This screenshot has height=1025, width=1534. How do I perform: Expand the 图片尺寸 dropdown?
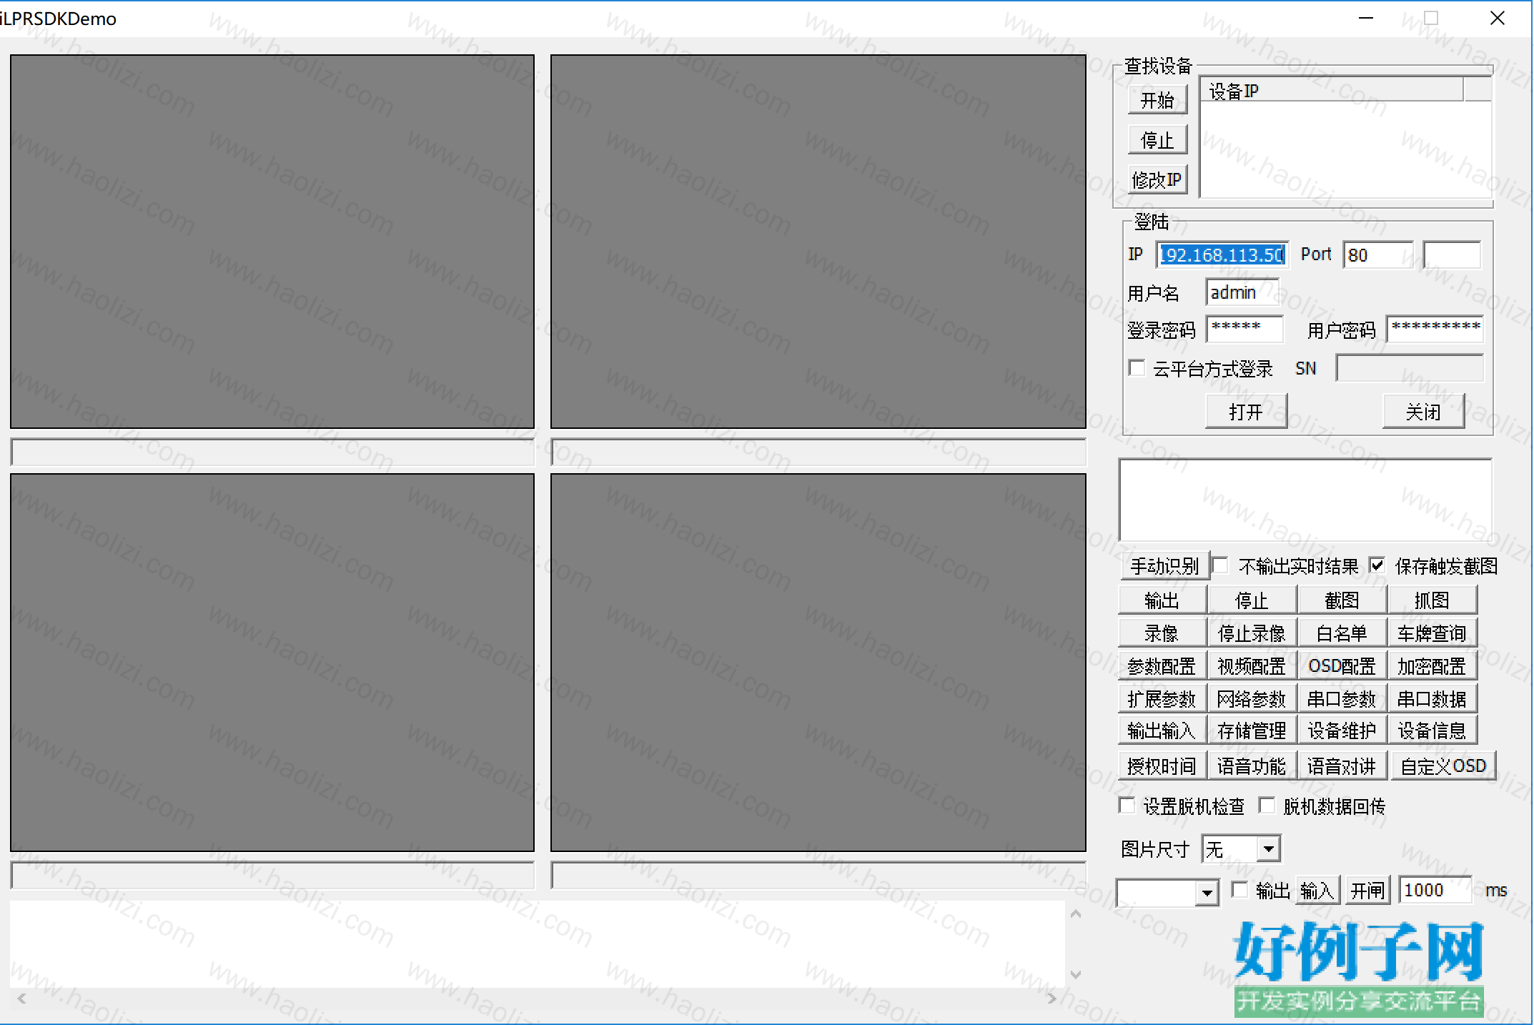coord(1268,848)
